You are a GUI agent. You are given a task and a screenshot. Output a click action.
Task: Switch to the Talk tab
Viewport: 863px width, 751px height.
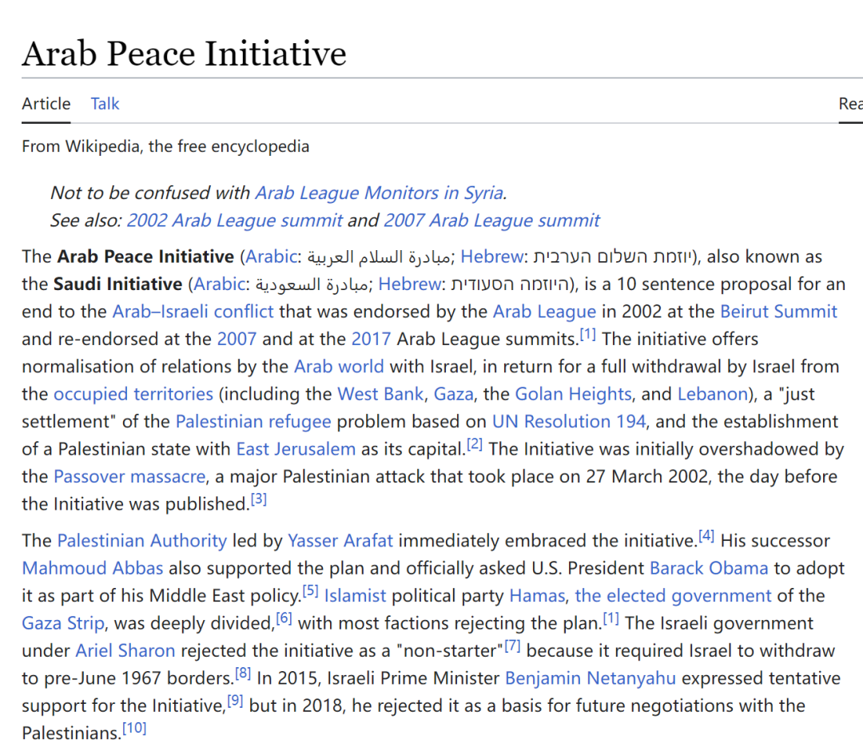[x=105, y=103]
